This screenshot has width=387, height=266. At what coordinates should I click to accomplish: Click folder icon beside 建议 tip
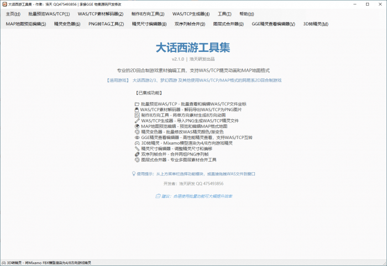(158, 196)
